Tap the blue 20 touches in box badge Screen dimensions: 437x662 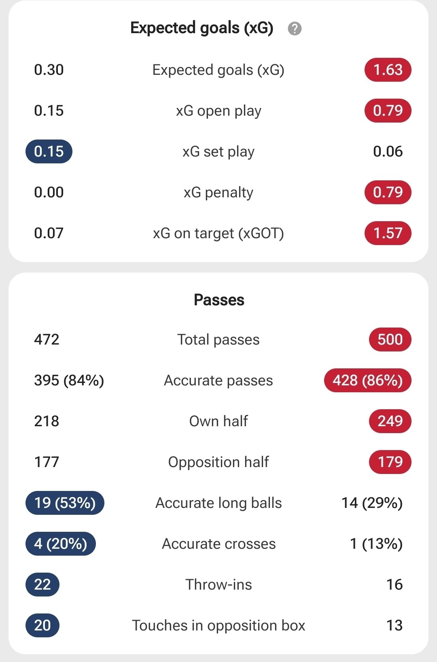point(42,625)
